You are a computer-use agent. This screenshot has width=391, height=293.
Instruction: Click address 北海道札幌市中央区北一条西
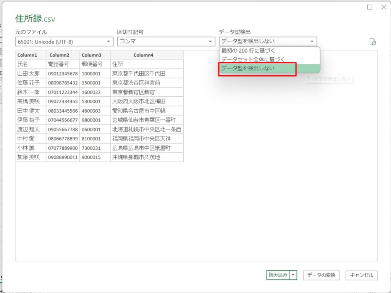click(x=147, y=130)
